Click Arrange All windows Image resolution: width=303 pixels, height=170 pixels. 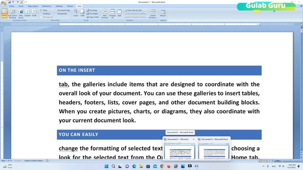pyautogui.click(x=113, y=14)
